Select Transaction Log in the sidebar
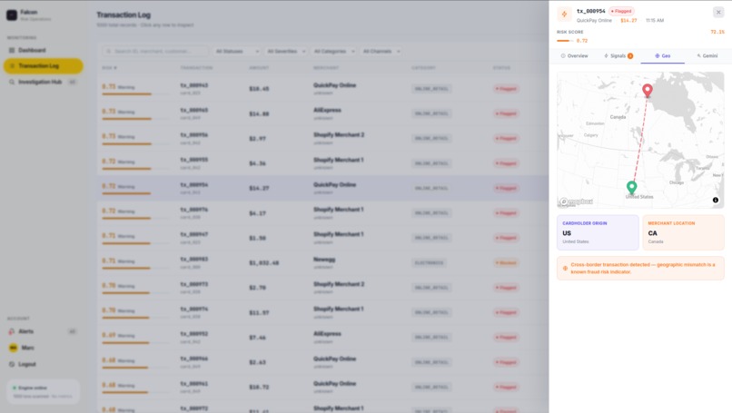This screenshot has width=732, height=413. point(43,65)
